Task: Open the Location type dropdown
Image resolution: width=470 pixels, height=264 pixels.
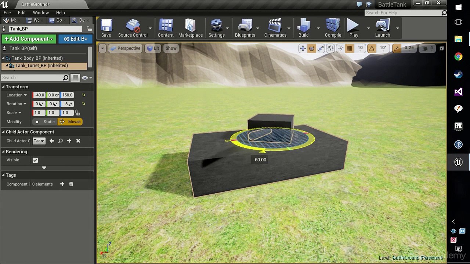Action: (25, 95)
